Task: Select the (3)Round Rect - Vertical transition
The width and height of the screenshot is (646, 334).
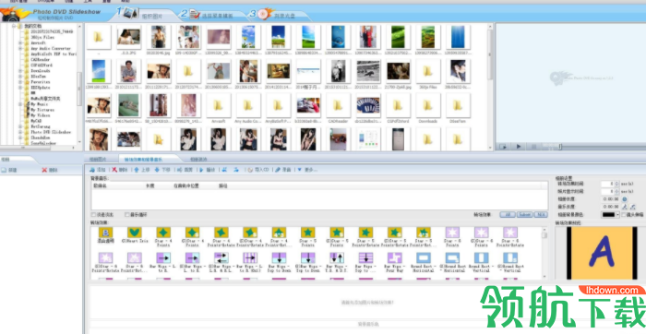Action: (510, 261)
